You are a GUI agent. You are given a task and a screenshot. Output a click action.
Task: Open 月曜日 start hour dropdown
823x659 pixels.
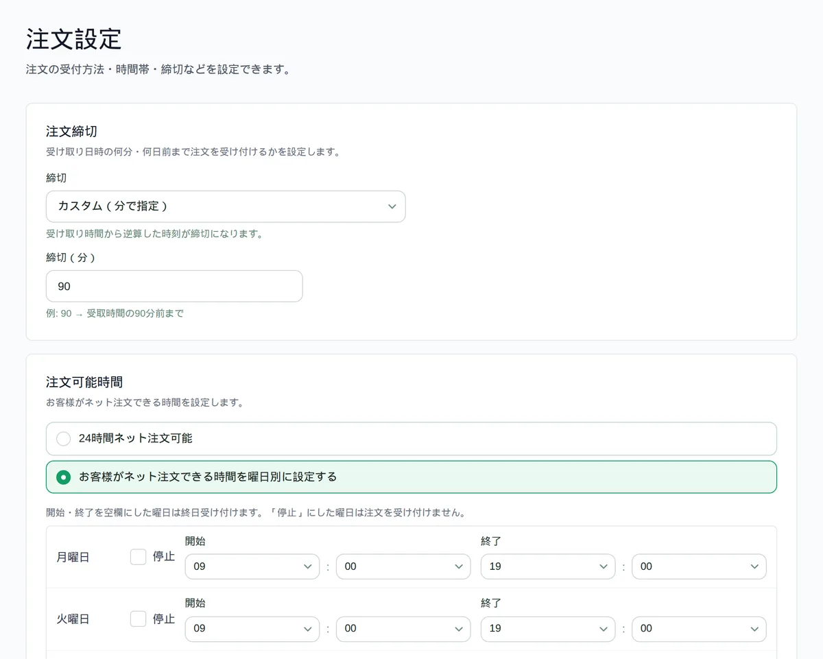click(252, 566)
